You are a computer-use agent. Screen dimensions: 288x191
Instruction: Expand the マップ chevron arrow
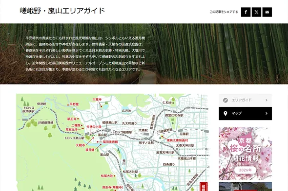pyautogui.click(x=267, y=113)
